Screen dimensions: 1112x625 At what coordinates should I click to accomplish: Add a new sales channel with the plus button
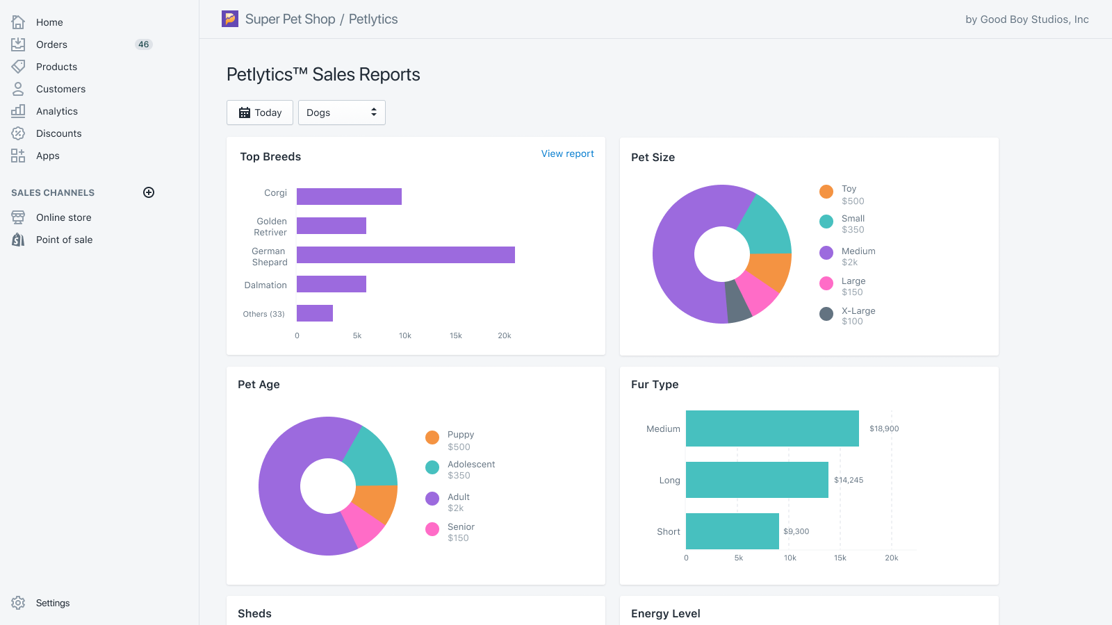(x=149, y=192)
